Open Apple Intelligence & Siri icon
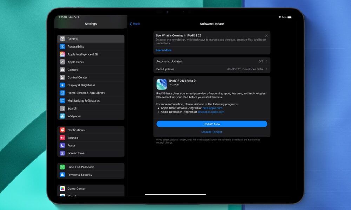351x210 pixels. point(62,54)
